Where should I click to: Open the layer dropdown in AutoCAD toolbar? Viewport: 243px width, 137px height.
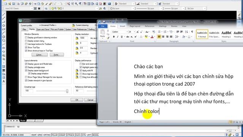pos(97,8)
